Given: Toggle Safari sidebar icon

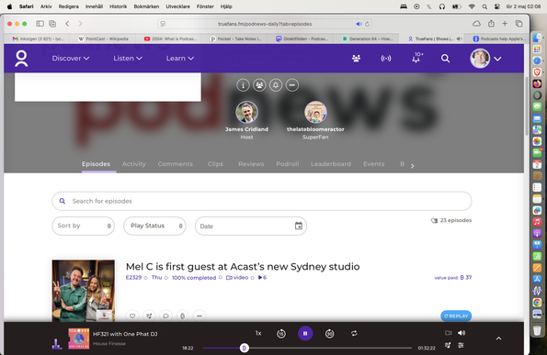Looking at the screenshot, I should [x=40, y=23].
